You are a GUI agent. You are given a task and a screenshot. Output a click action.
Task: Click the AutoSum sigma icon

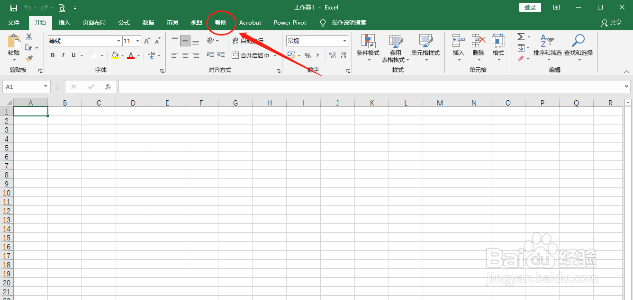[521, 37]
